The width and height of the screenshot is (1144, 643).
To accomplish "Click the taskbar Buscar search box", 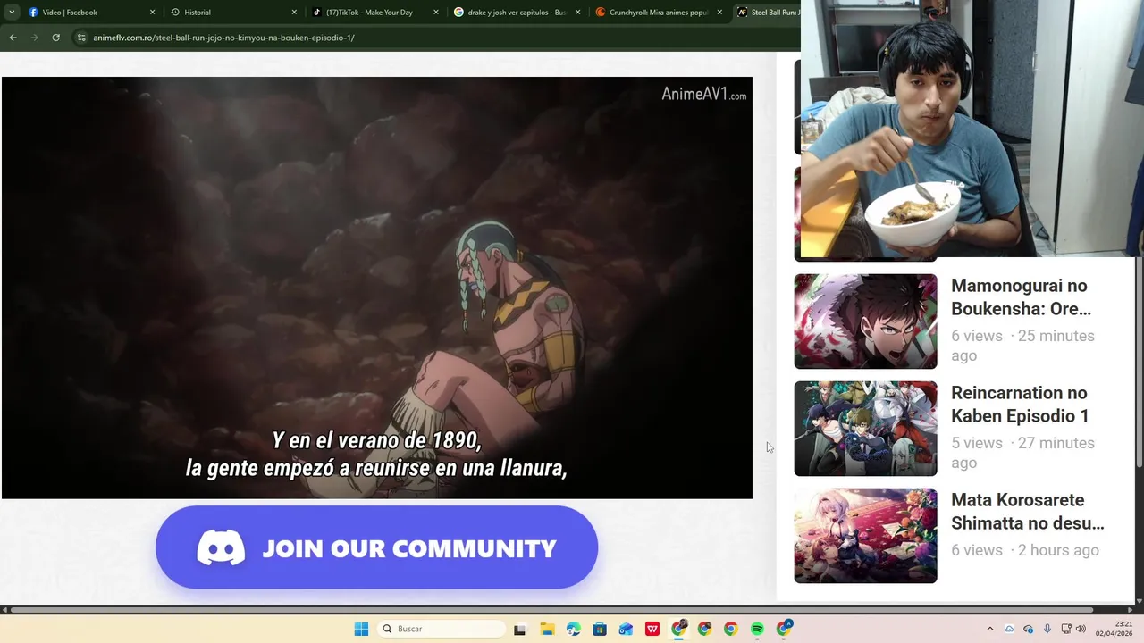I will (442, 629).
